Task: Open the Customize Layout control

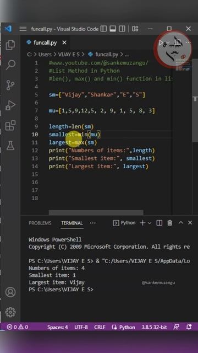Action: (135, 29)
